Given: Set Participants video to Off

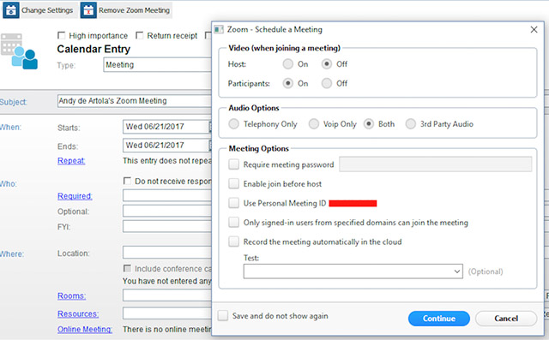Looking at the screenshot, I should 327,84.
